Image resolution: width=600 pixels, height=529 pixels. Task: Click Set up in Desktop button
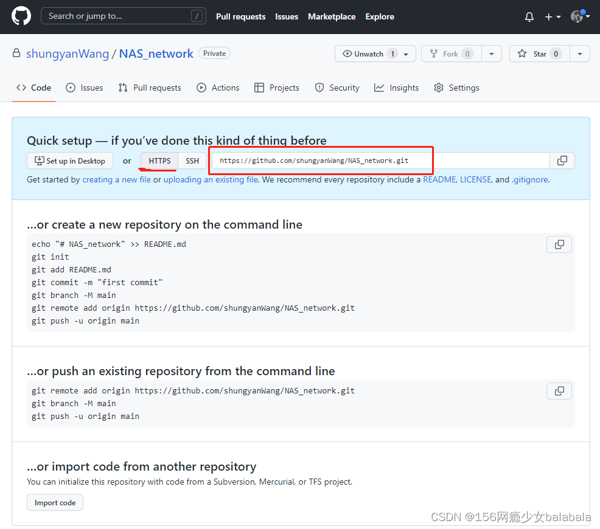tap(70, 161)
